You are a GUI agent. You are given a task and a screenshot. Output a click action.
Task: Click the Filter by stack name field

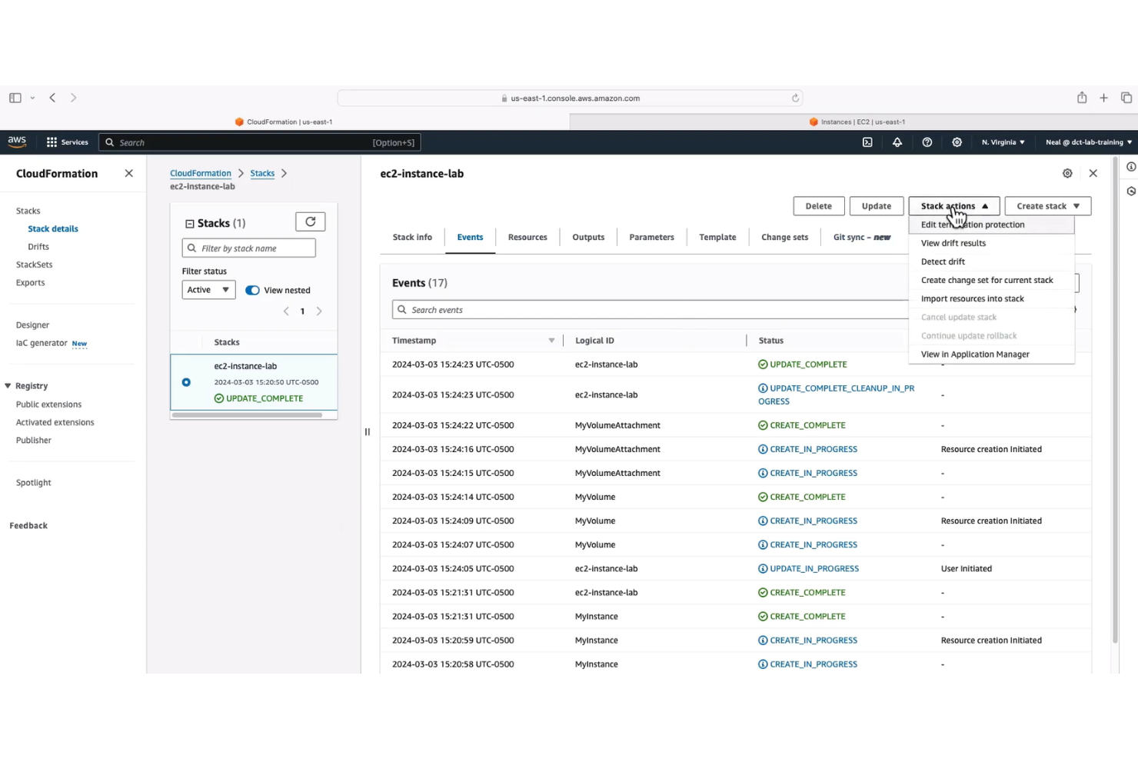tap(249, 248)
